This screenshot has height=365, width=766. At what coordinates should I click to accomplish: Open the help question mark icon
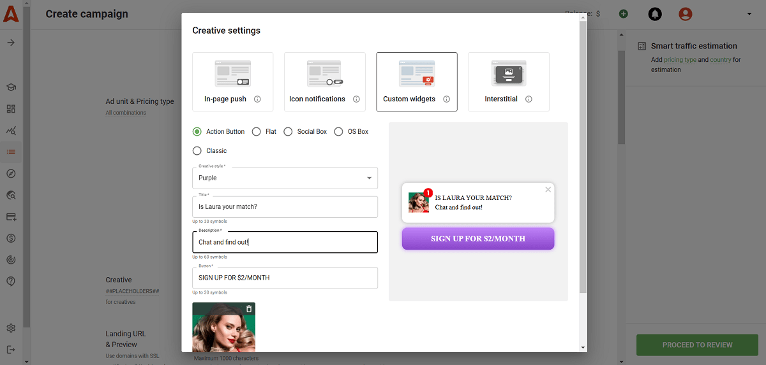pos(11,281)
